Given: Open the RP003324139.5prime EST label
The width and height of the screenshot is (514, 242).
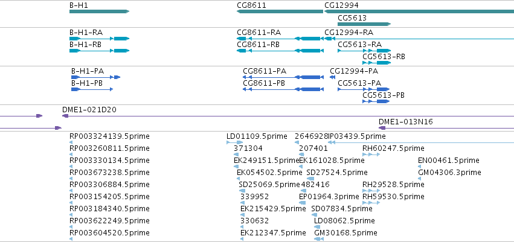Looking at the screenshot, I should tap(109, 136).
